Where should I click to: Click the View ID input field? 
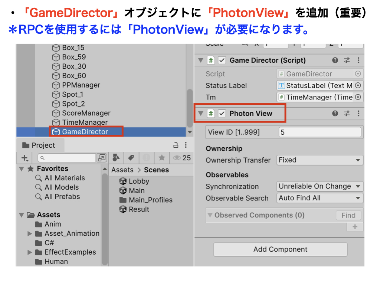pyautogui.click(x=320, y=132)
